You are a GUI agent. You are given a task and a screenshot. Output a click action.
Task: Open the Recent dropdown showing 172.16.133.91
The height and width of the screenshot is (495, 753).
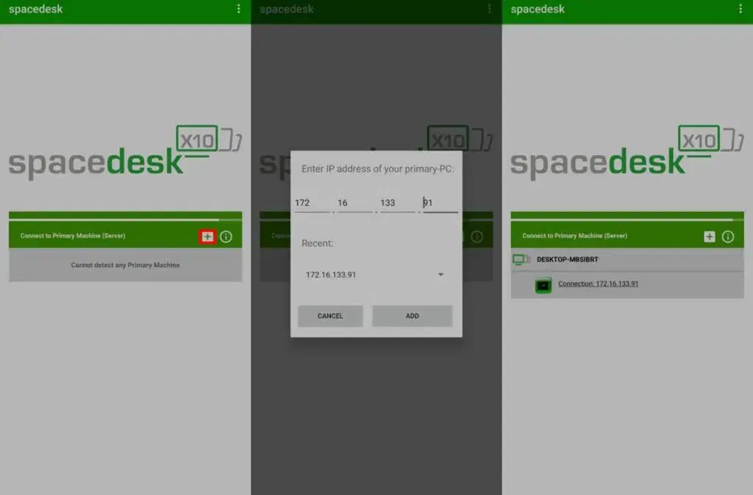(x=375, y=274)
